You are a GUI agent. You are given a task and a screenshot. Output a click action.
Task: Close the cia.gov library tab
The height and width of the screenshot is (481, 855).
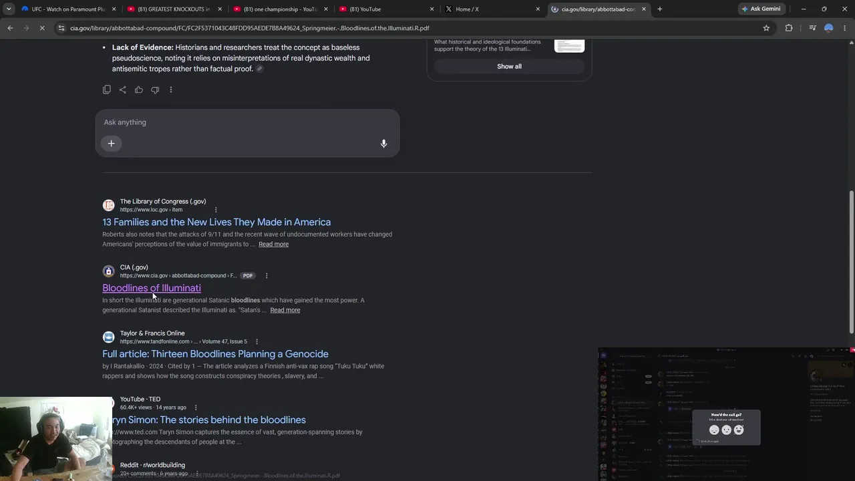click(644, 9)
